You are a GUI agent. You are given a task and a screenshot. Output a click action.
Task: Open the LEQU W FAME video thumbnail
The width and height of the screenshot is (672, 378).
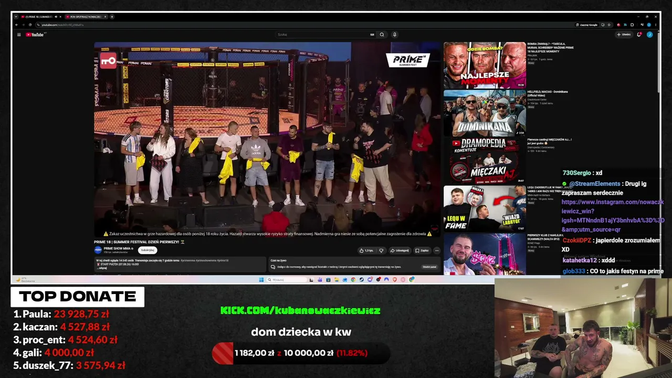pyautogui.click(x=485, y=208)
